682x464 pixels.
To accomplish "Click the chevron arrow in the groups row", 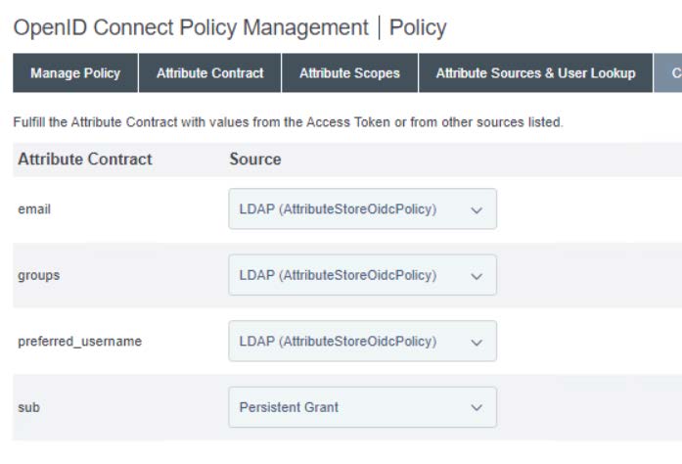I will coord(477,277).
